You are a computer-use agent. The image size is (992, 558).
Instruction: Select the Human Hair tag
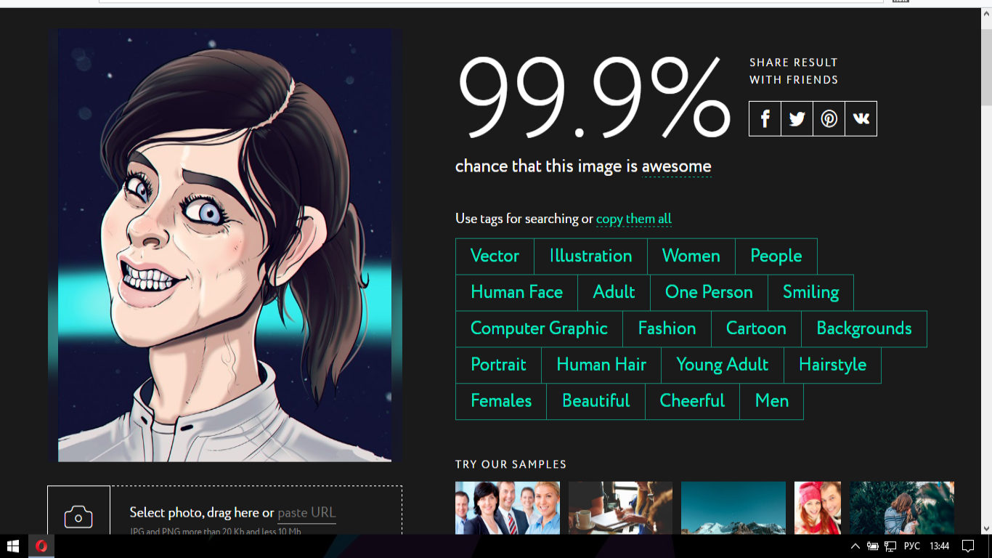[602, 365]
